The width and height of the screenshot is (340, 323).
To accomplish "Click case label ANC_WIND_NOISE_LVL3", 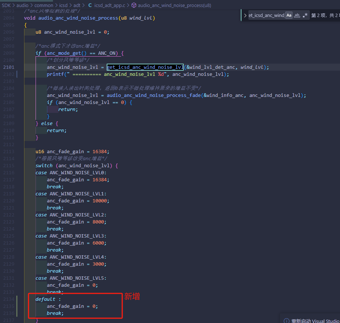I will coord(77,236).
